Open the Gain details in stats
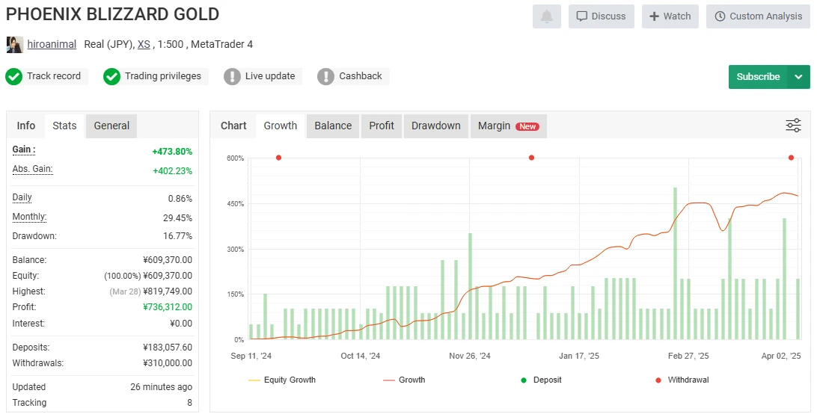817x417 pixels. coord(23,150)
